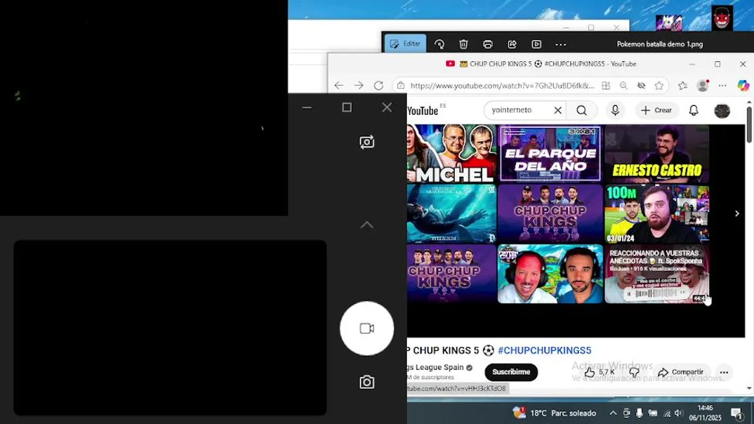Select Pokemon batalla demo 1.png title

[659, 44]
